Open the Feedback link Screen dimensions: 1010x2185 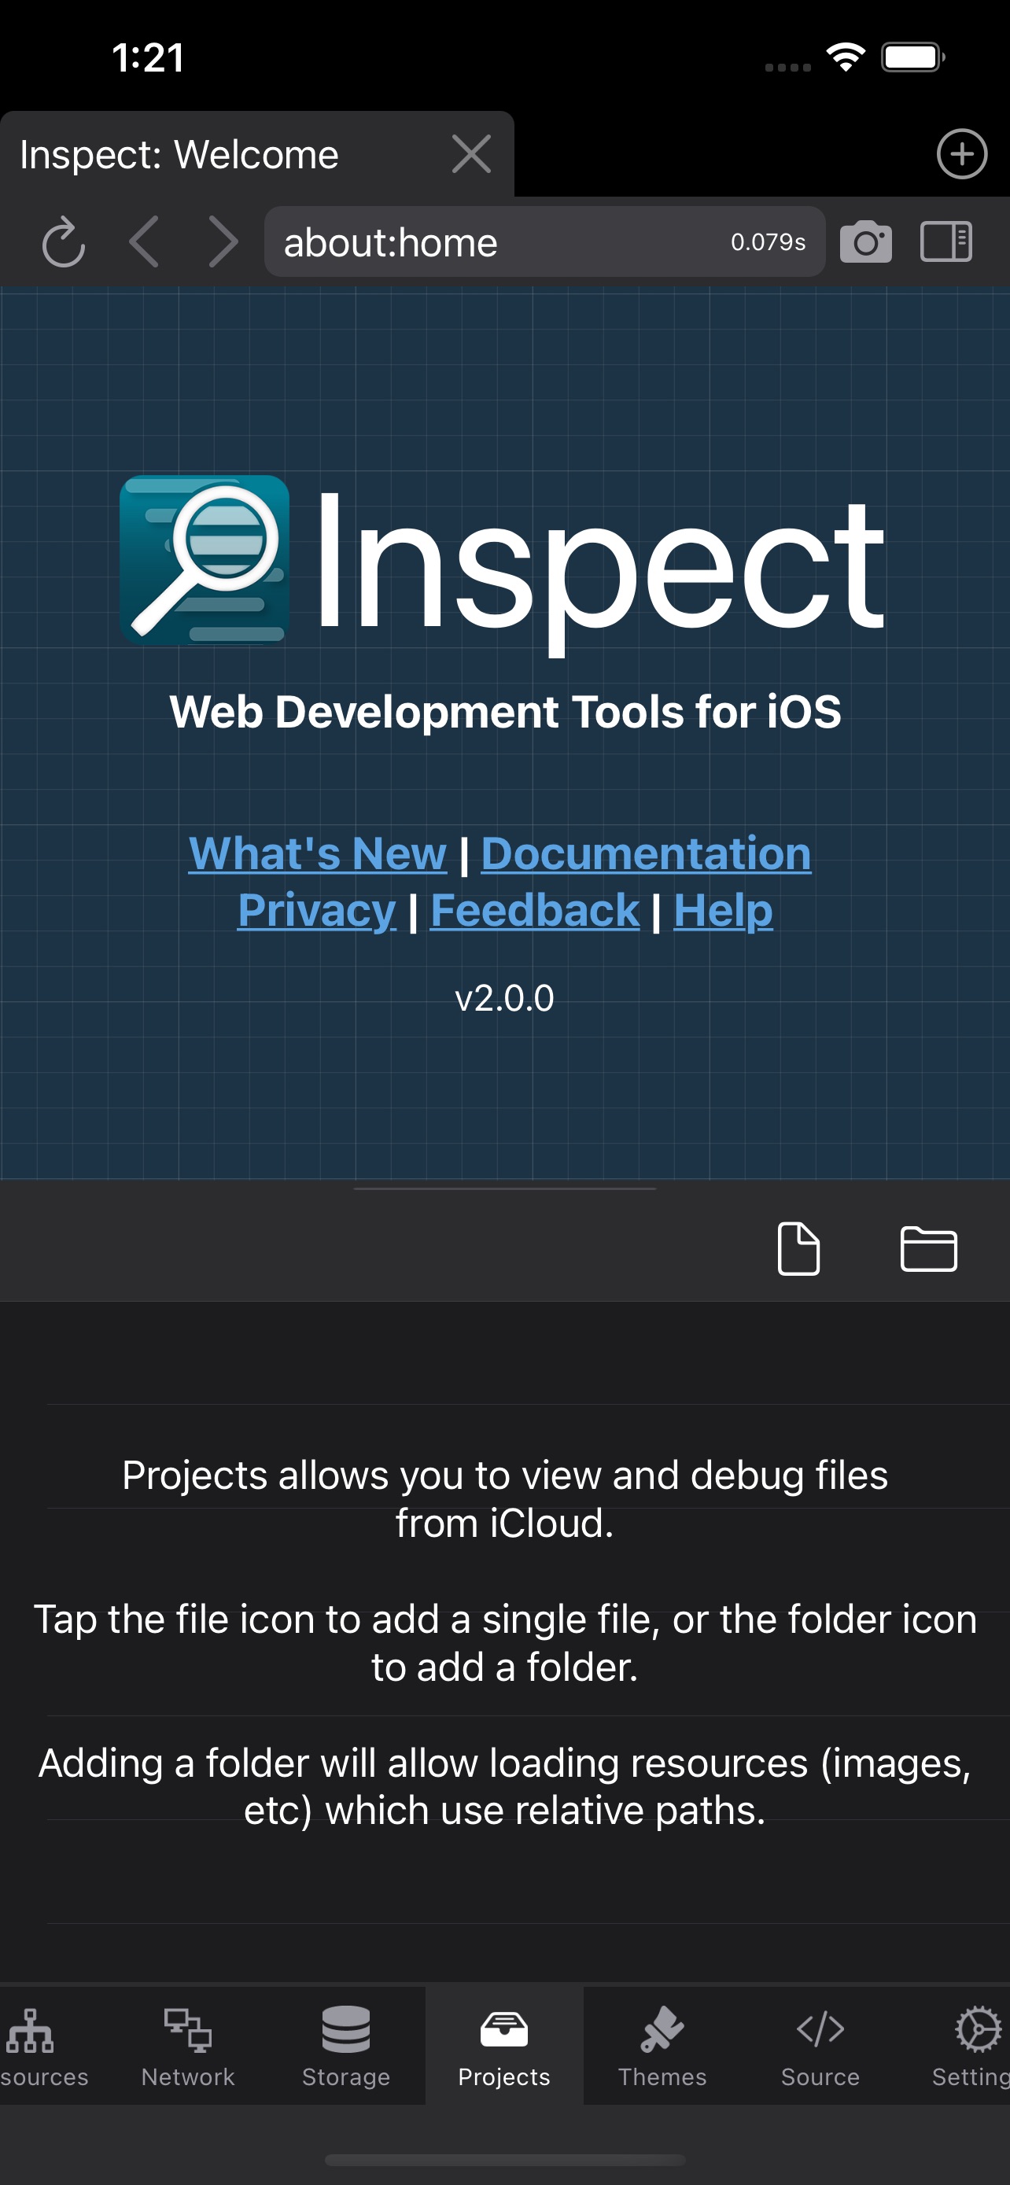click(535, 910)
